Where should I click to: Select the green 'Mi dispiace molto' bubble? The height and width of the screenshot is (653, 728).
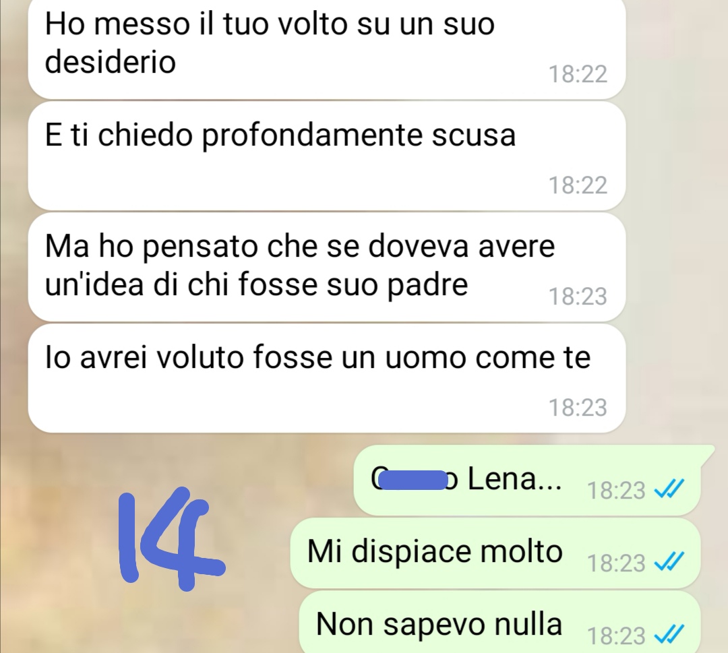tap(495, 553)
